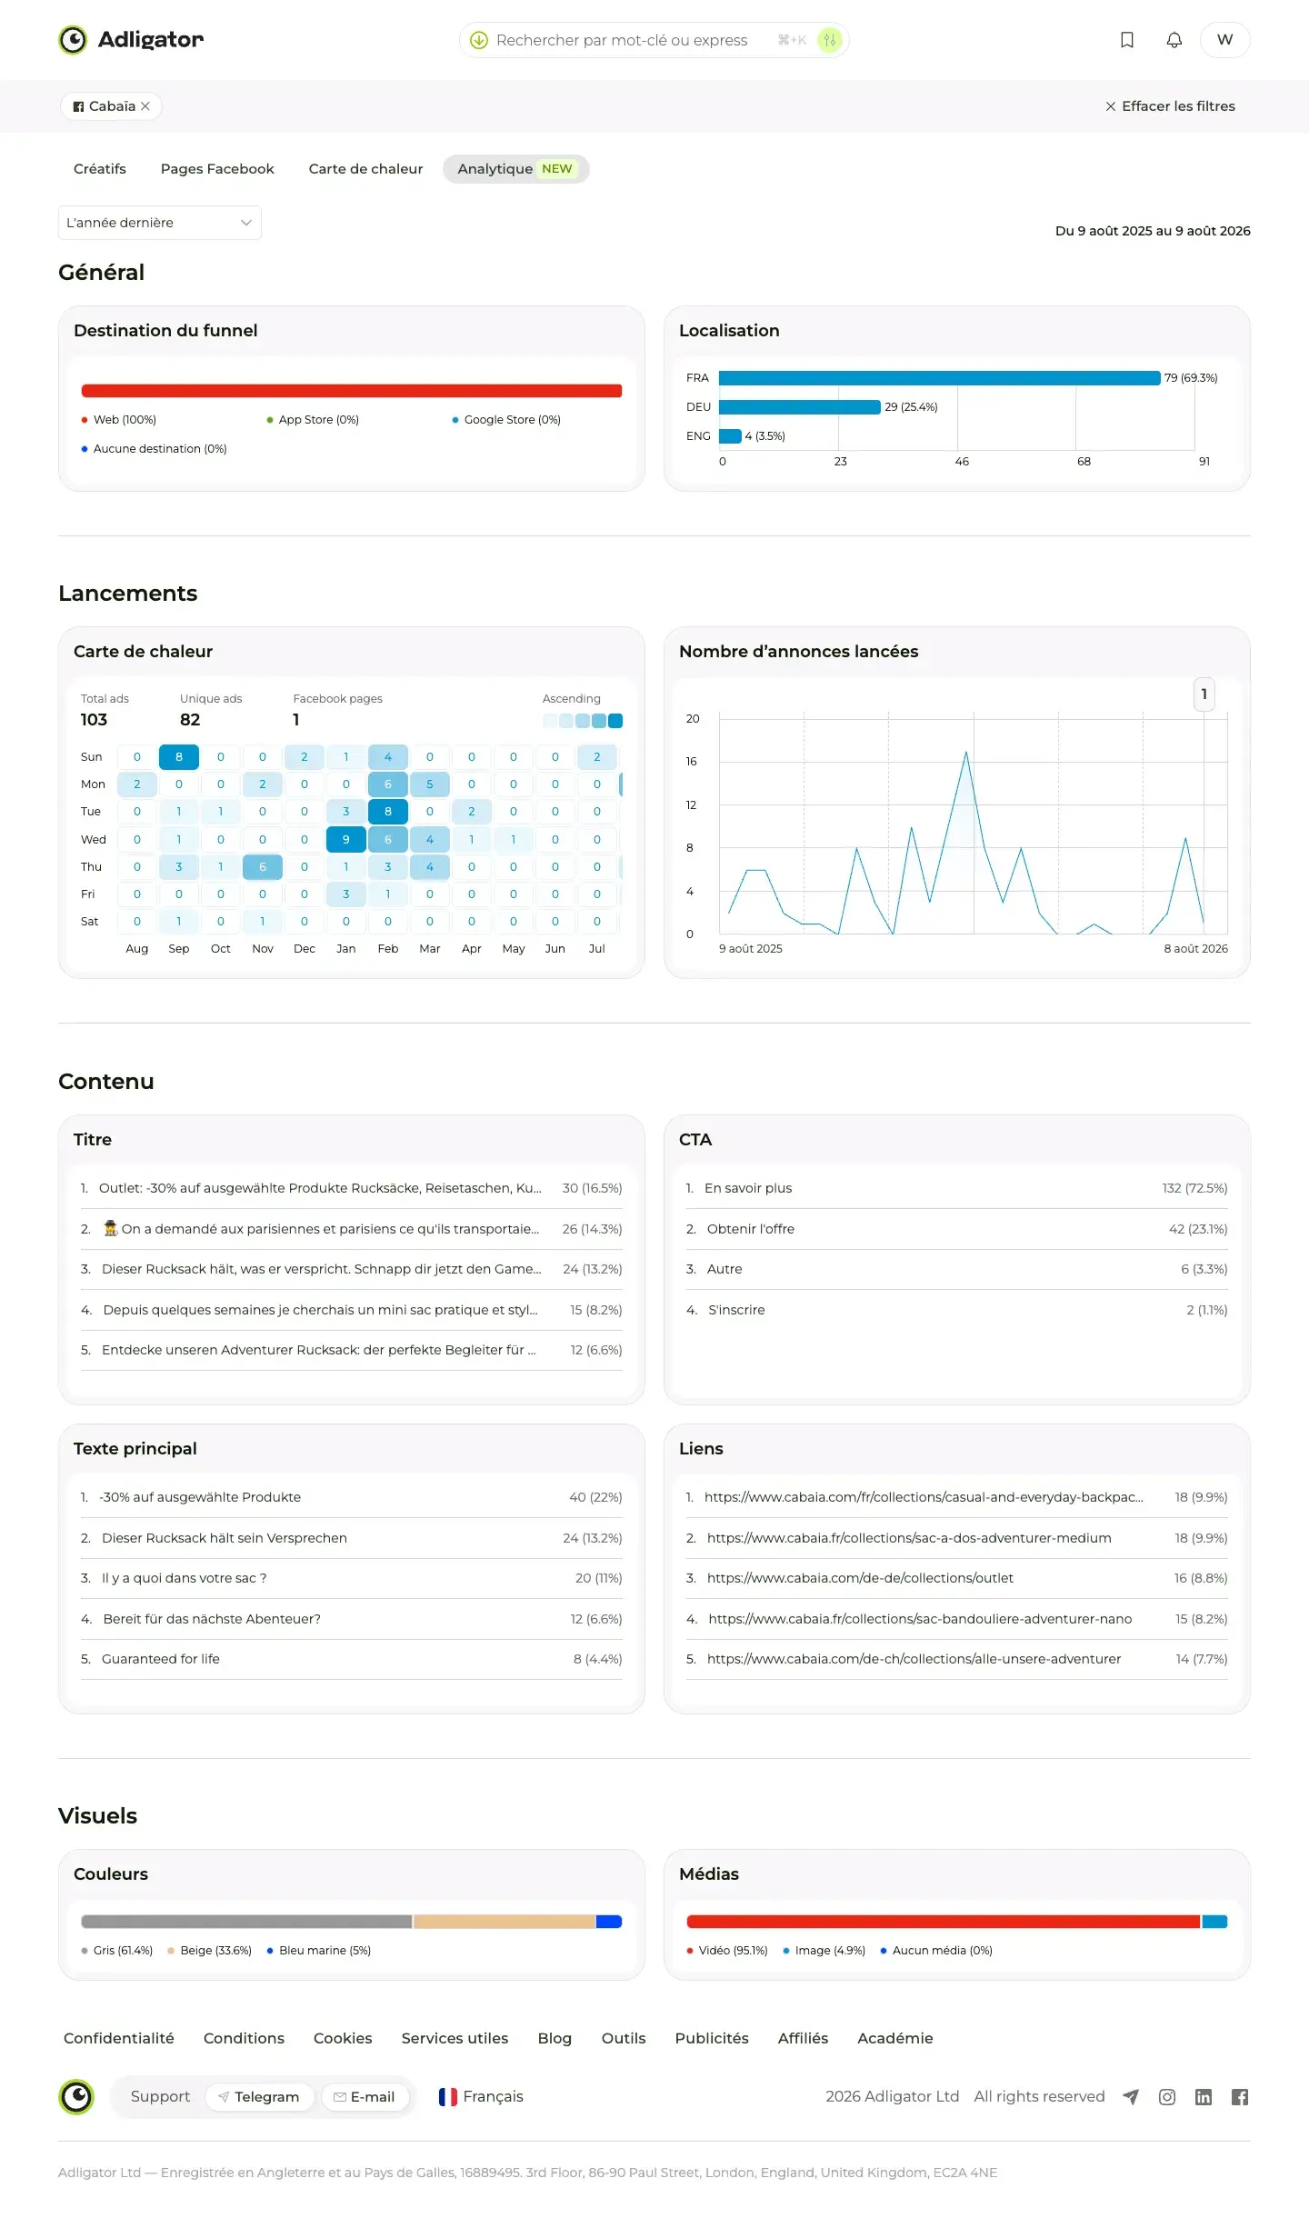This screenshot has width=1309, height=2218.
Task: Open the Français language selector
Action: coord(481,2097)
